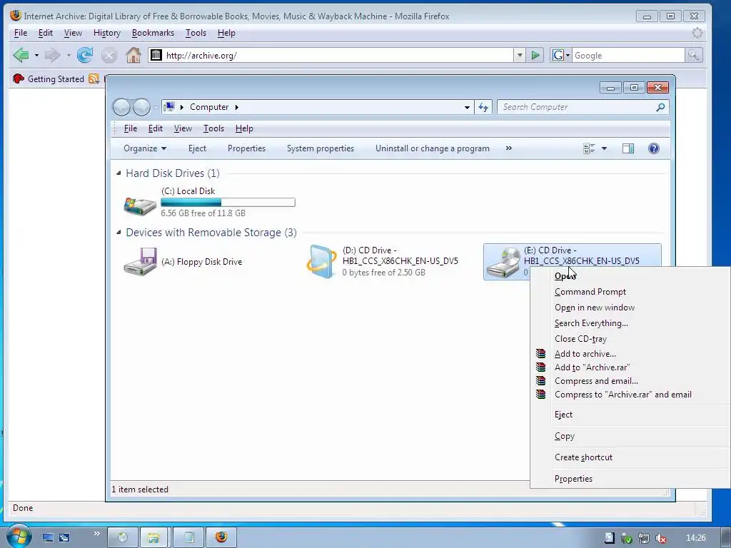Click Firefox forward arrow button

[x=52, y=55]
